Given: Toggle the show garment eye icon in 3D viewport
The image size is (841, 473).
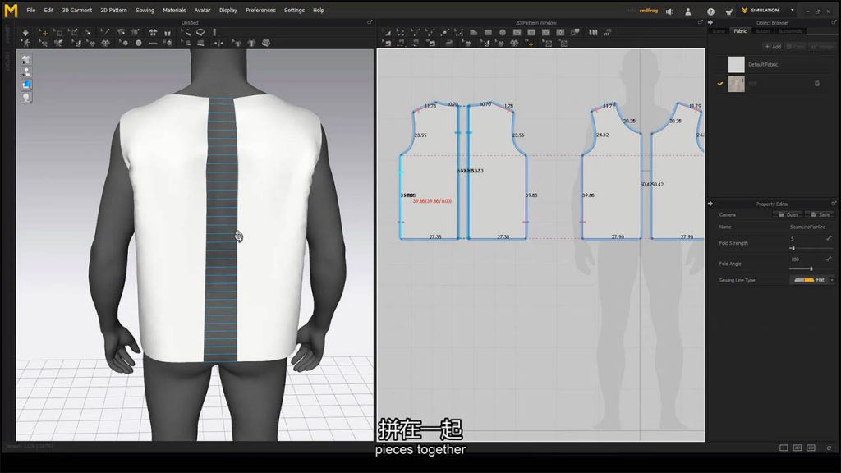Looking at the screenshot, I should pos(26,59).
